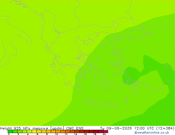Select the legend swatch starting at 2
This screenshot has height=135, width=175.
tap(20, 131)
